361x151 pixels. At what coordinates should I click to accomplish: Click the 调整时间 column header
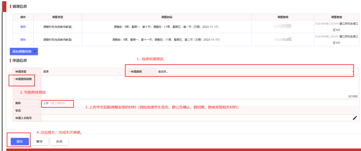tap(167, 17)
